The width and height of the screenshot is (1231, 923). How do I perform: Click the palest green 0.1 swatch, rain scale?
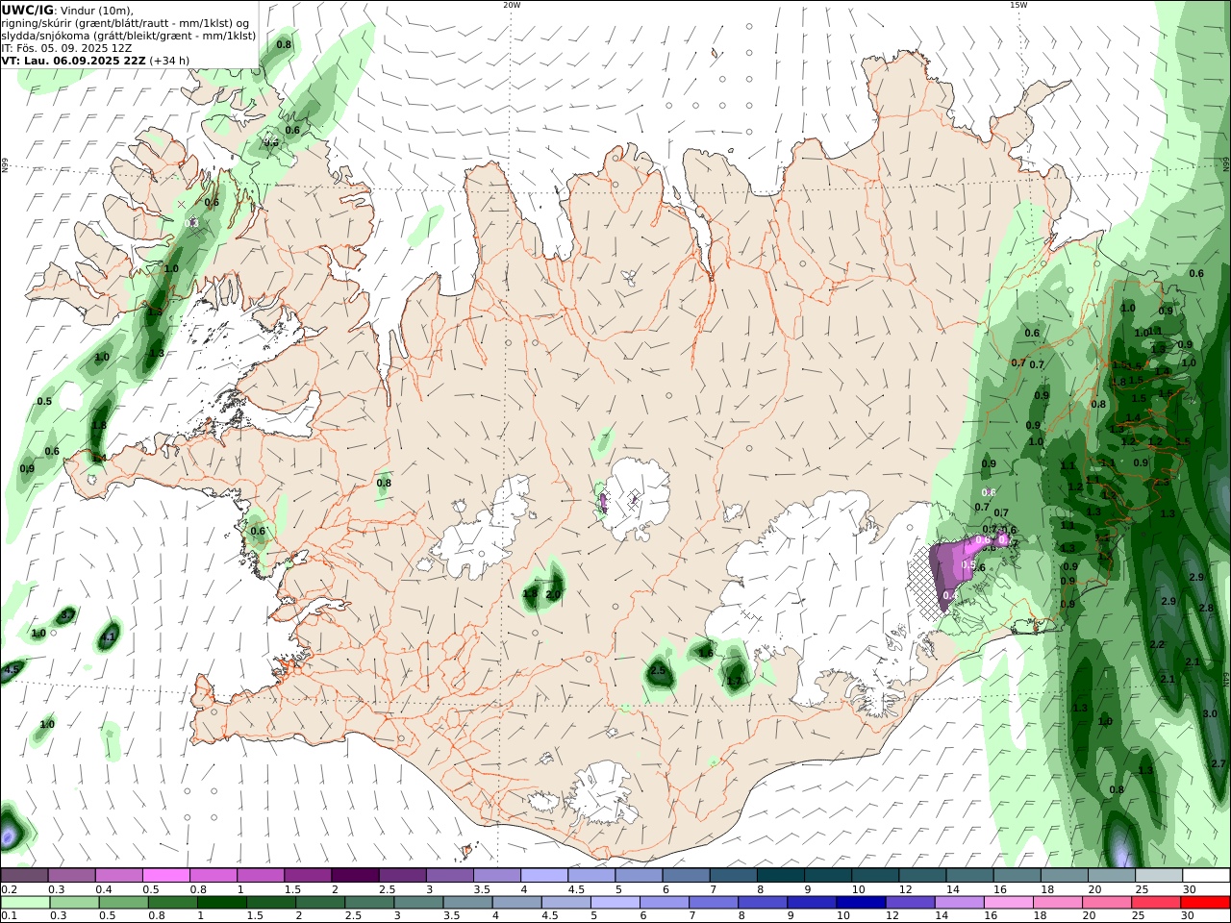25,903
